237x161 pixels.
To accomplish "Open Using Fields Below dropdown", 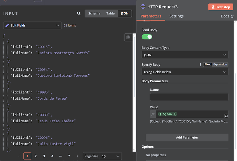I will [x=185, y=72].
